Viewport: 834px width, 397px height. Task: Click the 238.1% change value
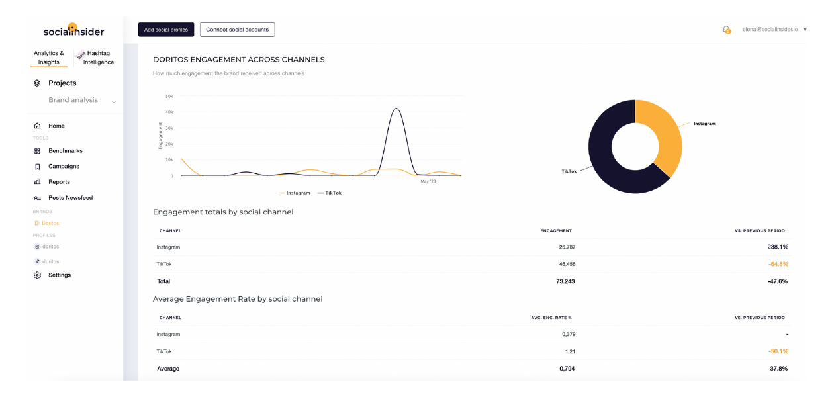pos(778,247)
